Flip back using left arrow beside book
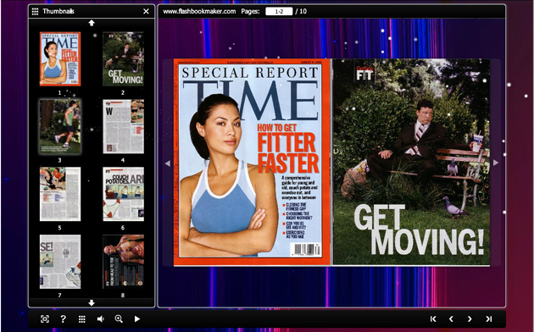The height and width of the screenshot is (332, 534). tap(168, 163)
